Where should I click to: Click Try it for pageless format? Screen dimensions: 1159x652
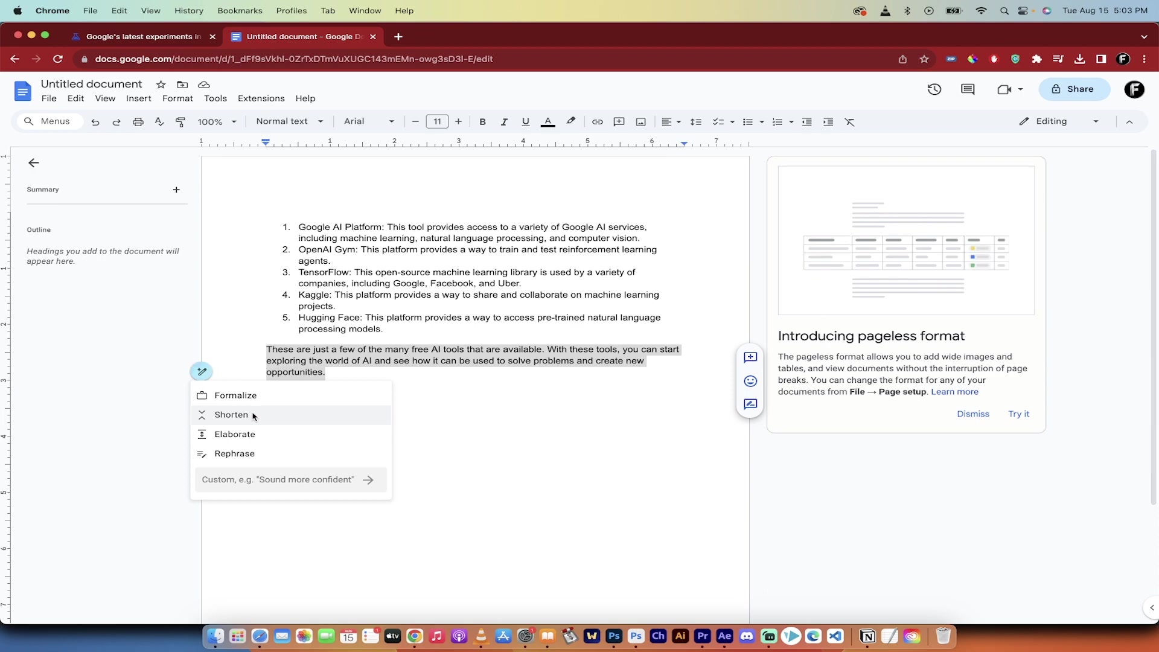(1018, 414)
